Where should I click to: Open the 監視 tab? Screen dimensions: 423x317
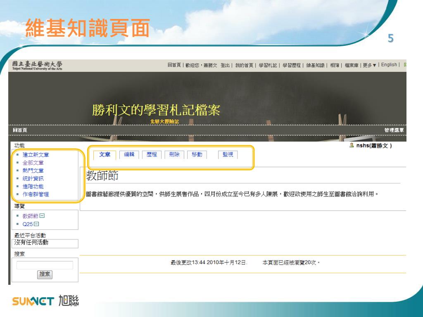point(228,154)
